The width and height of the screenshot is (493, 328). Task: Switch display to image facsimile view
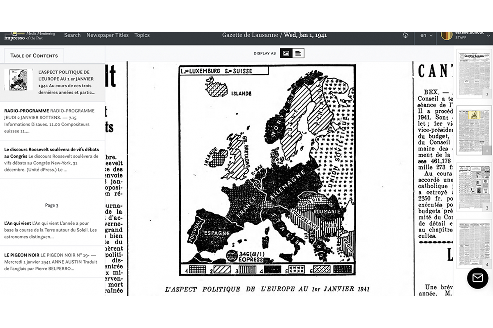[x=286, y=53]
